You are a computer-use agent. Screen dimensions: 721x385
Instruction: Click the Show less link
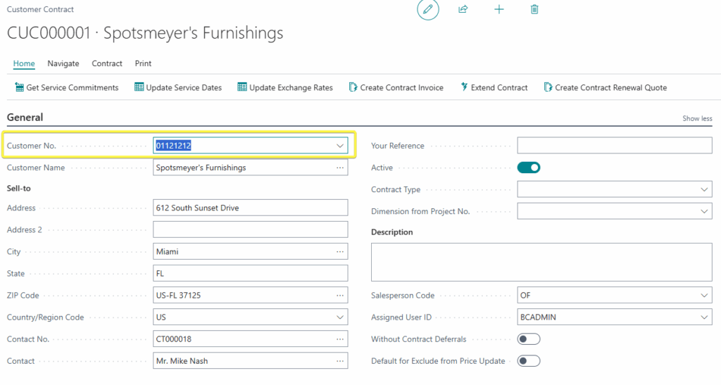tap(697, 118)
